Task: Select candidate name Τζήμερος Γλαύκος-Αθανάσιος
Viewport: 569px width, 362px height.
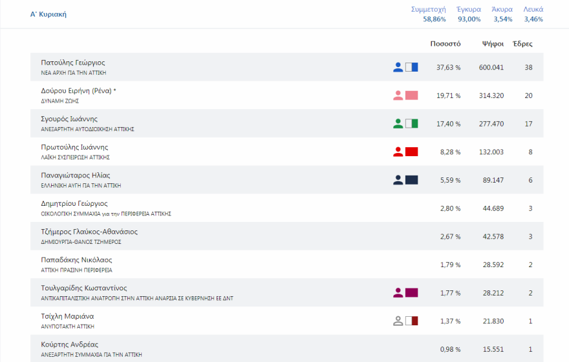Action: tap(89, 232)
